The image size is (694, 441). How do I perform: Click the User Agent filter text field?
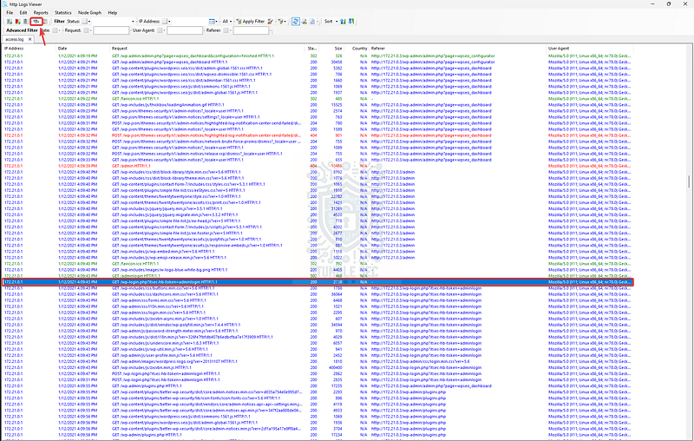tap(185, 30)
